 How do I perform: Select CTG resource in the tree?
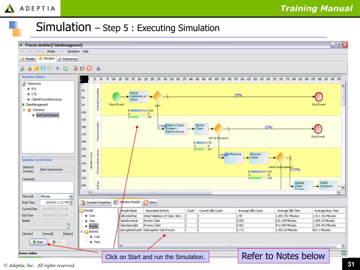[x=34, y=94]
